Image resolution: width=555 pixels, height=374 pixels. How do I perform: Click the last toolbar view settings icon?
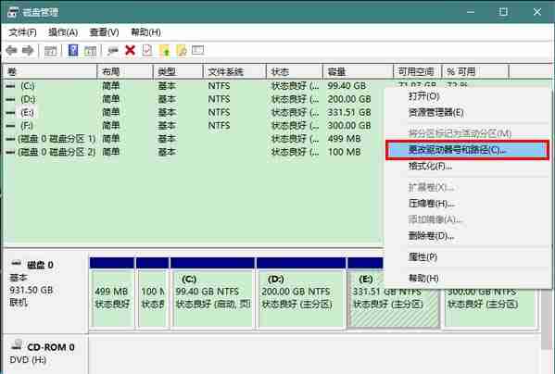[198, 50]
